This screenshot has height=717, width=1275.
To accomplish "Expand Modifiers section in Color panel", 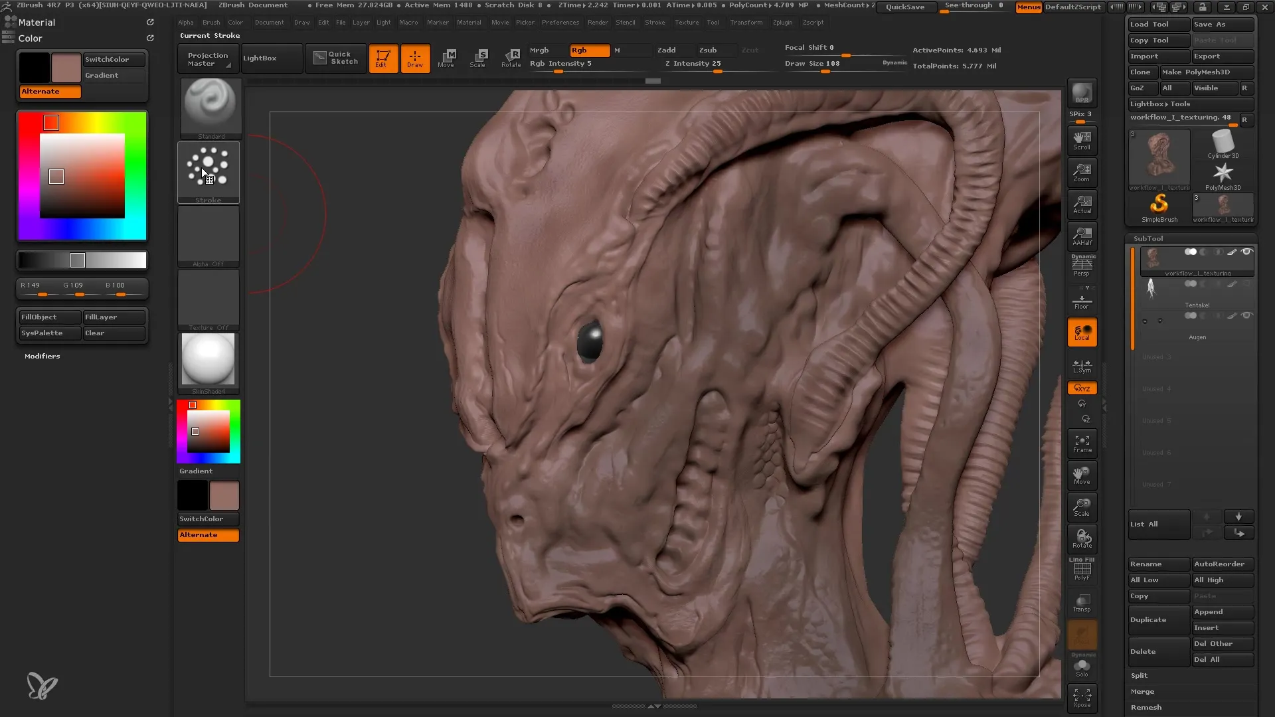I will click(x=42, y=355).
